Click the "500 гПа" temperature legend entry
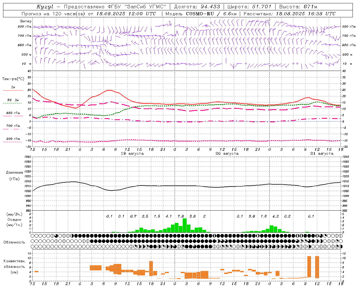This screenshot has height=286, width=357. [x=13, y=139]
